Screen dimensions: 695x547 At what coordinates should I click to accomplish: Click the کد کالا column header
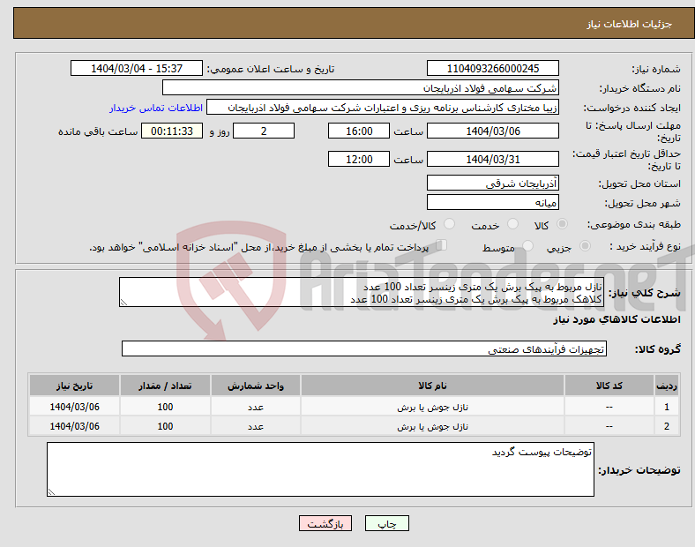click(x=609, y=386)
